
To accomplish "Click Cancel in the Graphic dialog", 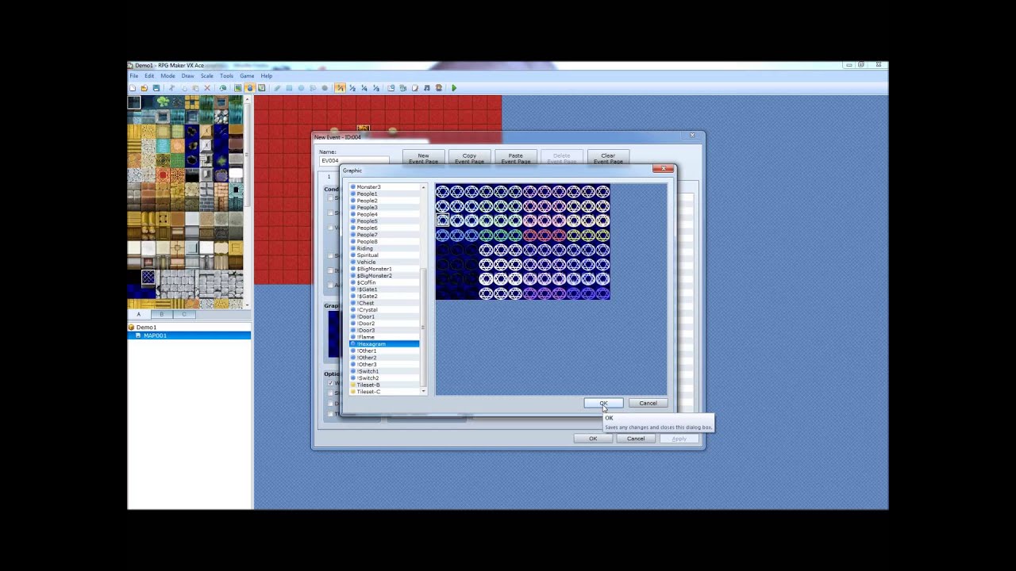I will tap(648, 403).
